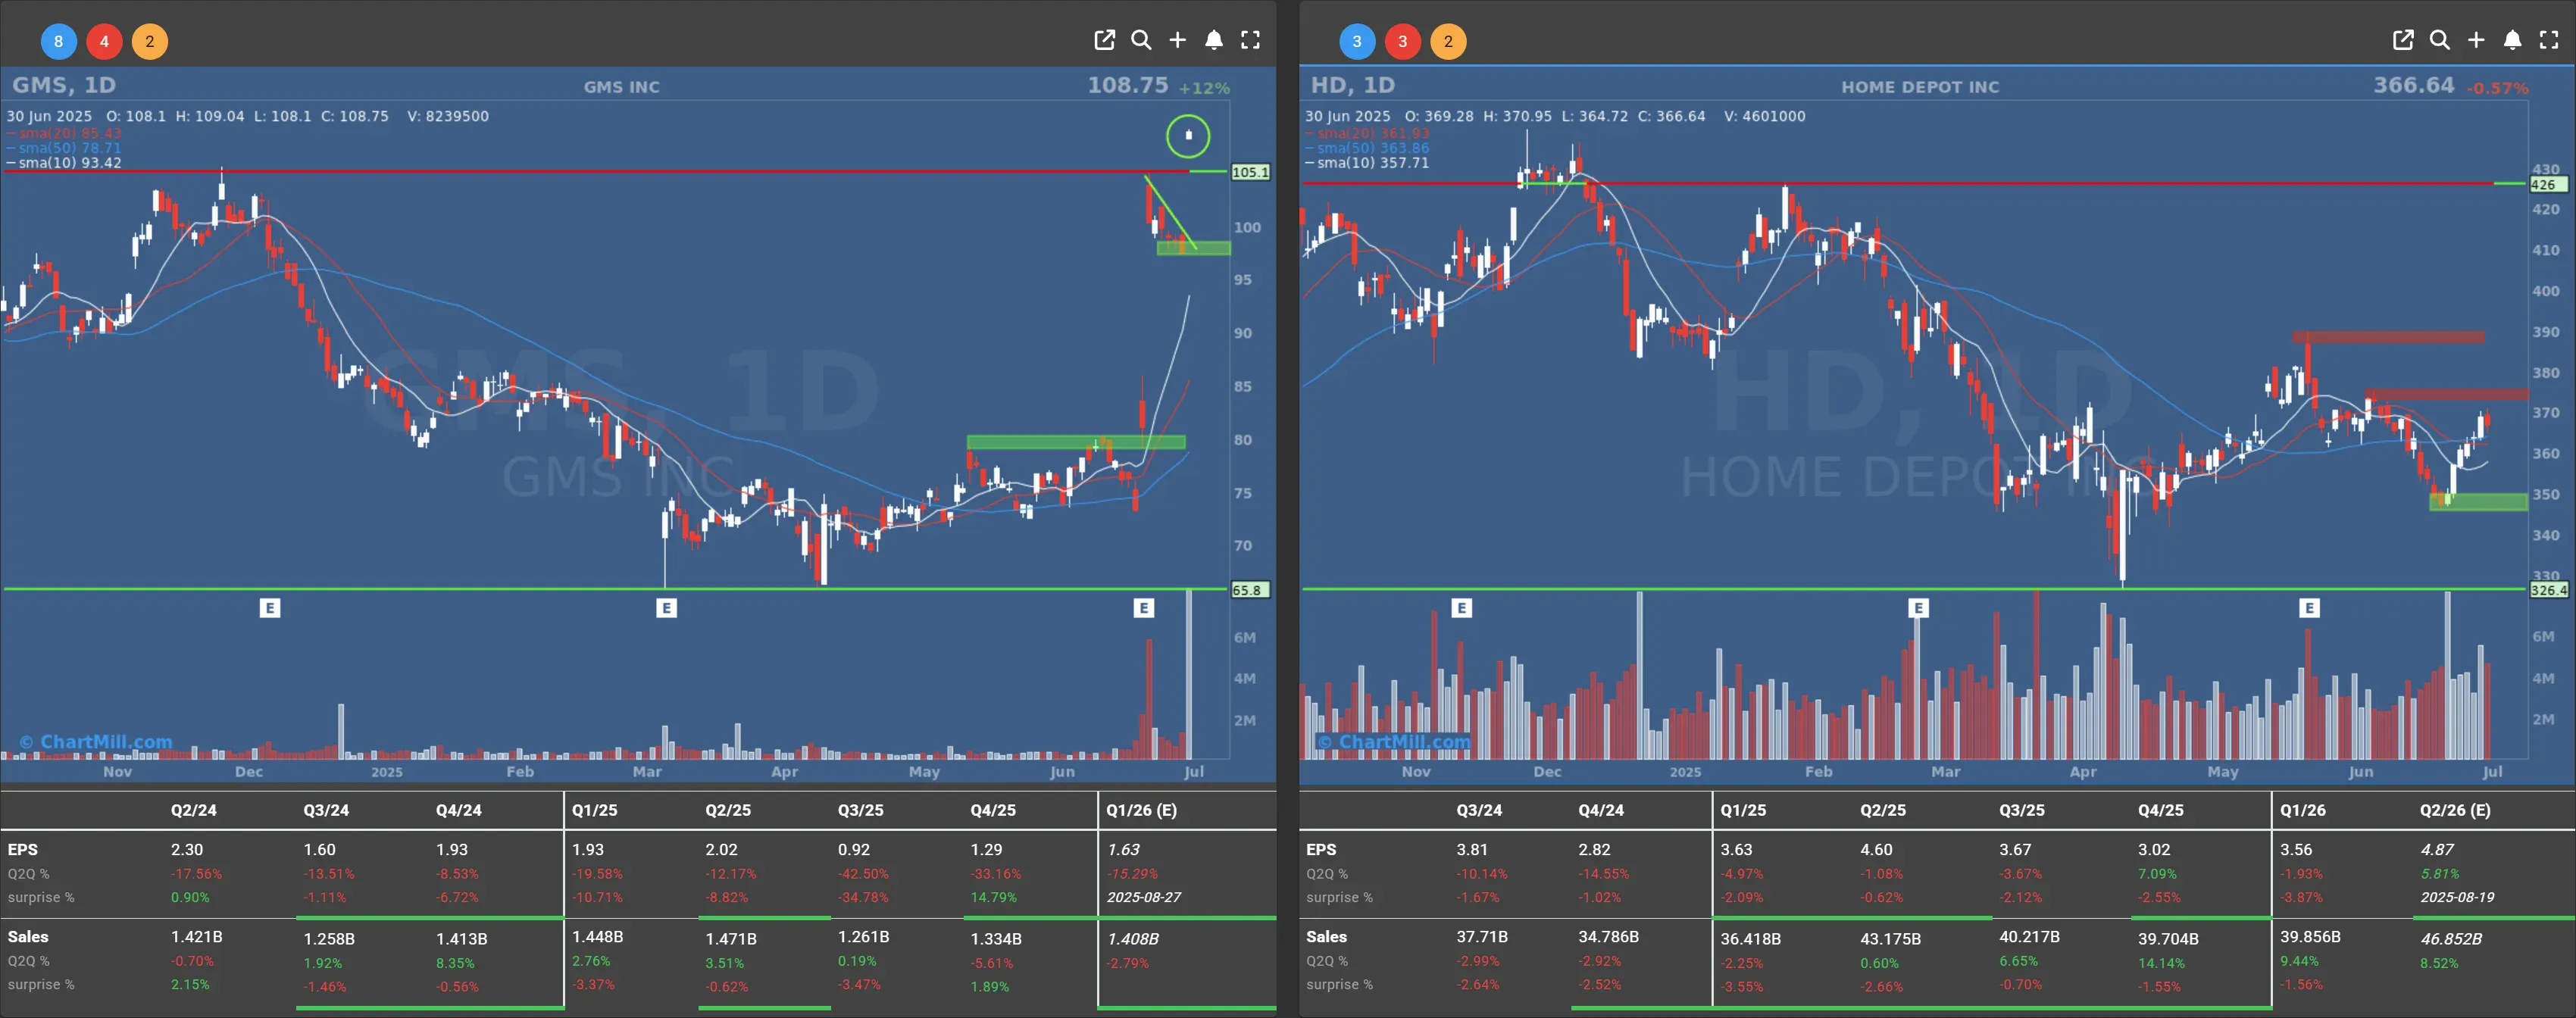This screenshot has width=2576, height=1018.
Task: Click the GMS chart search magnifier icon
Action: (1141, 40)
